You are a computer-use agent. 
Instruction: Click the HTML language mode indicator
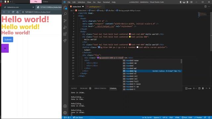177,118
